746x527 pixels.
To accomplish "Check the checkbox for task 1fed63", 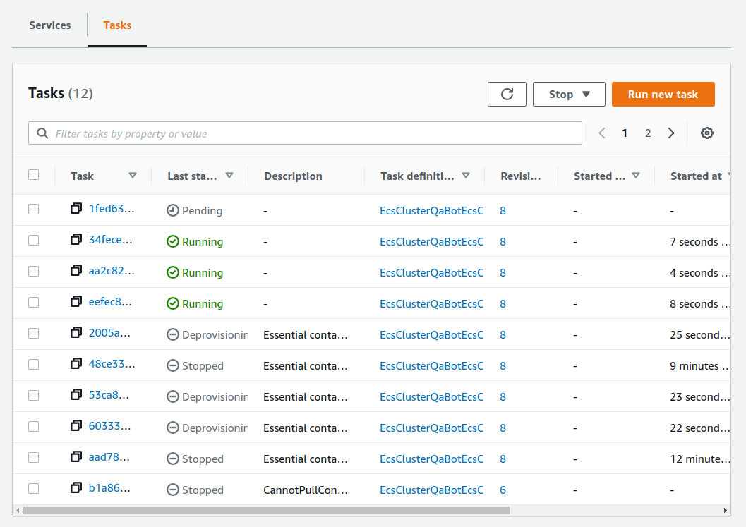I will (x=33, y=208).
